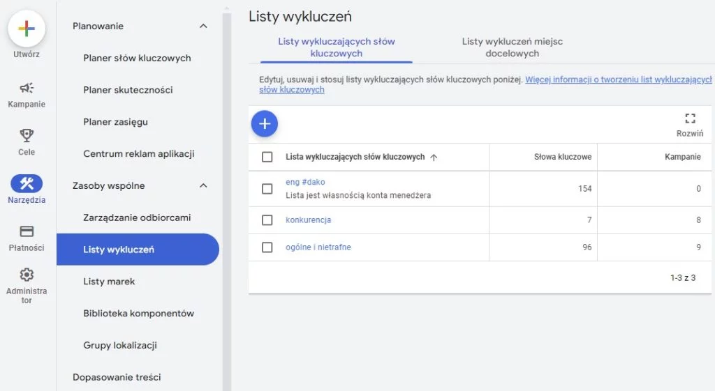Viewport: 715px width, 391px height.
Task: Check the ogólne i nietrafne row checkbox
Action: click(x=267, y=247)
